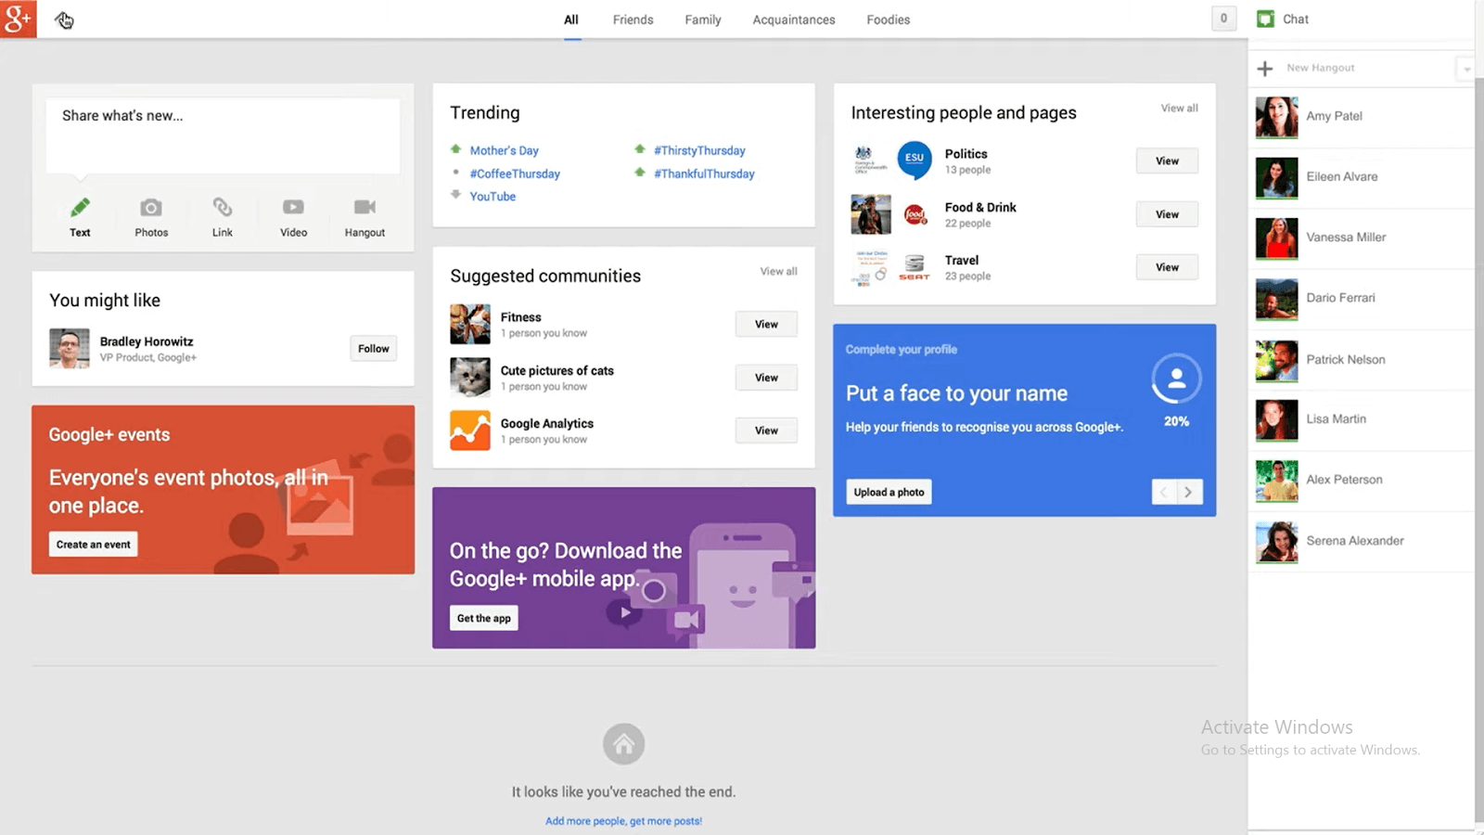Click the ESU Politics page logo

tap(915, 160)
